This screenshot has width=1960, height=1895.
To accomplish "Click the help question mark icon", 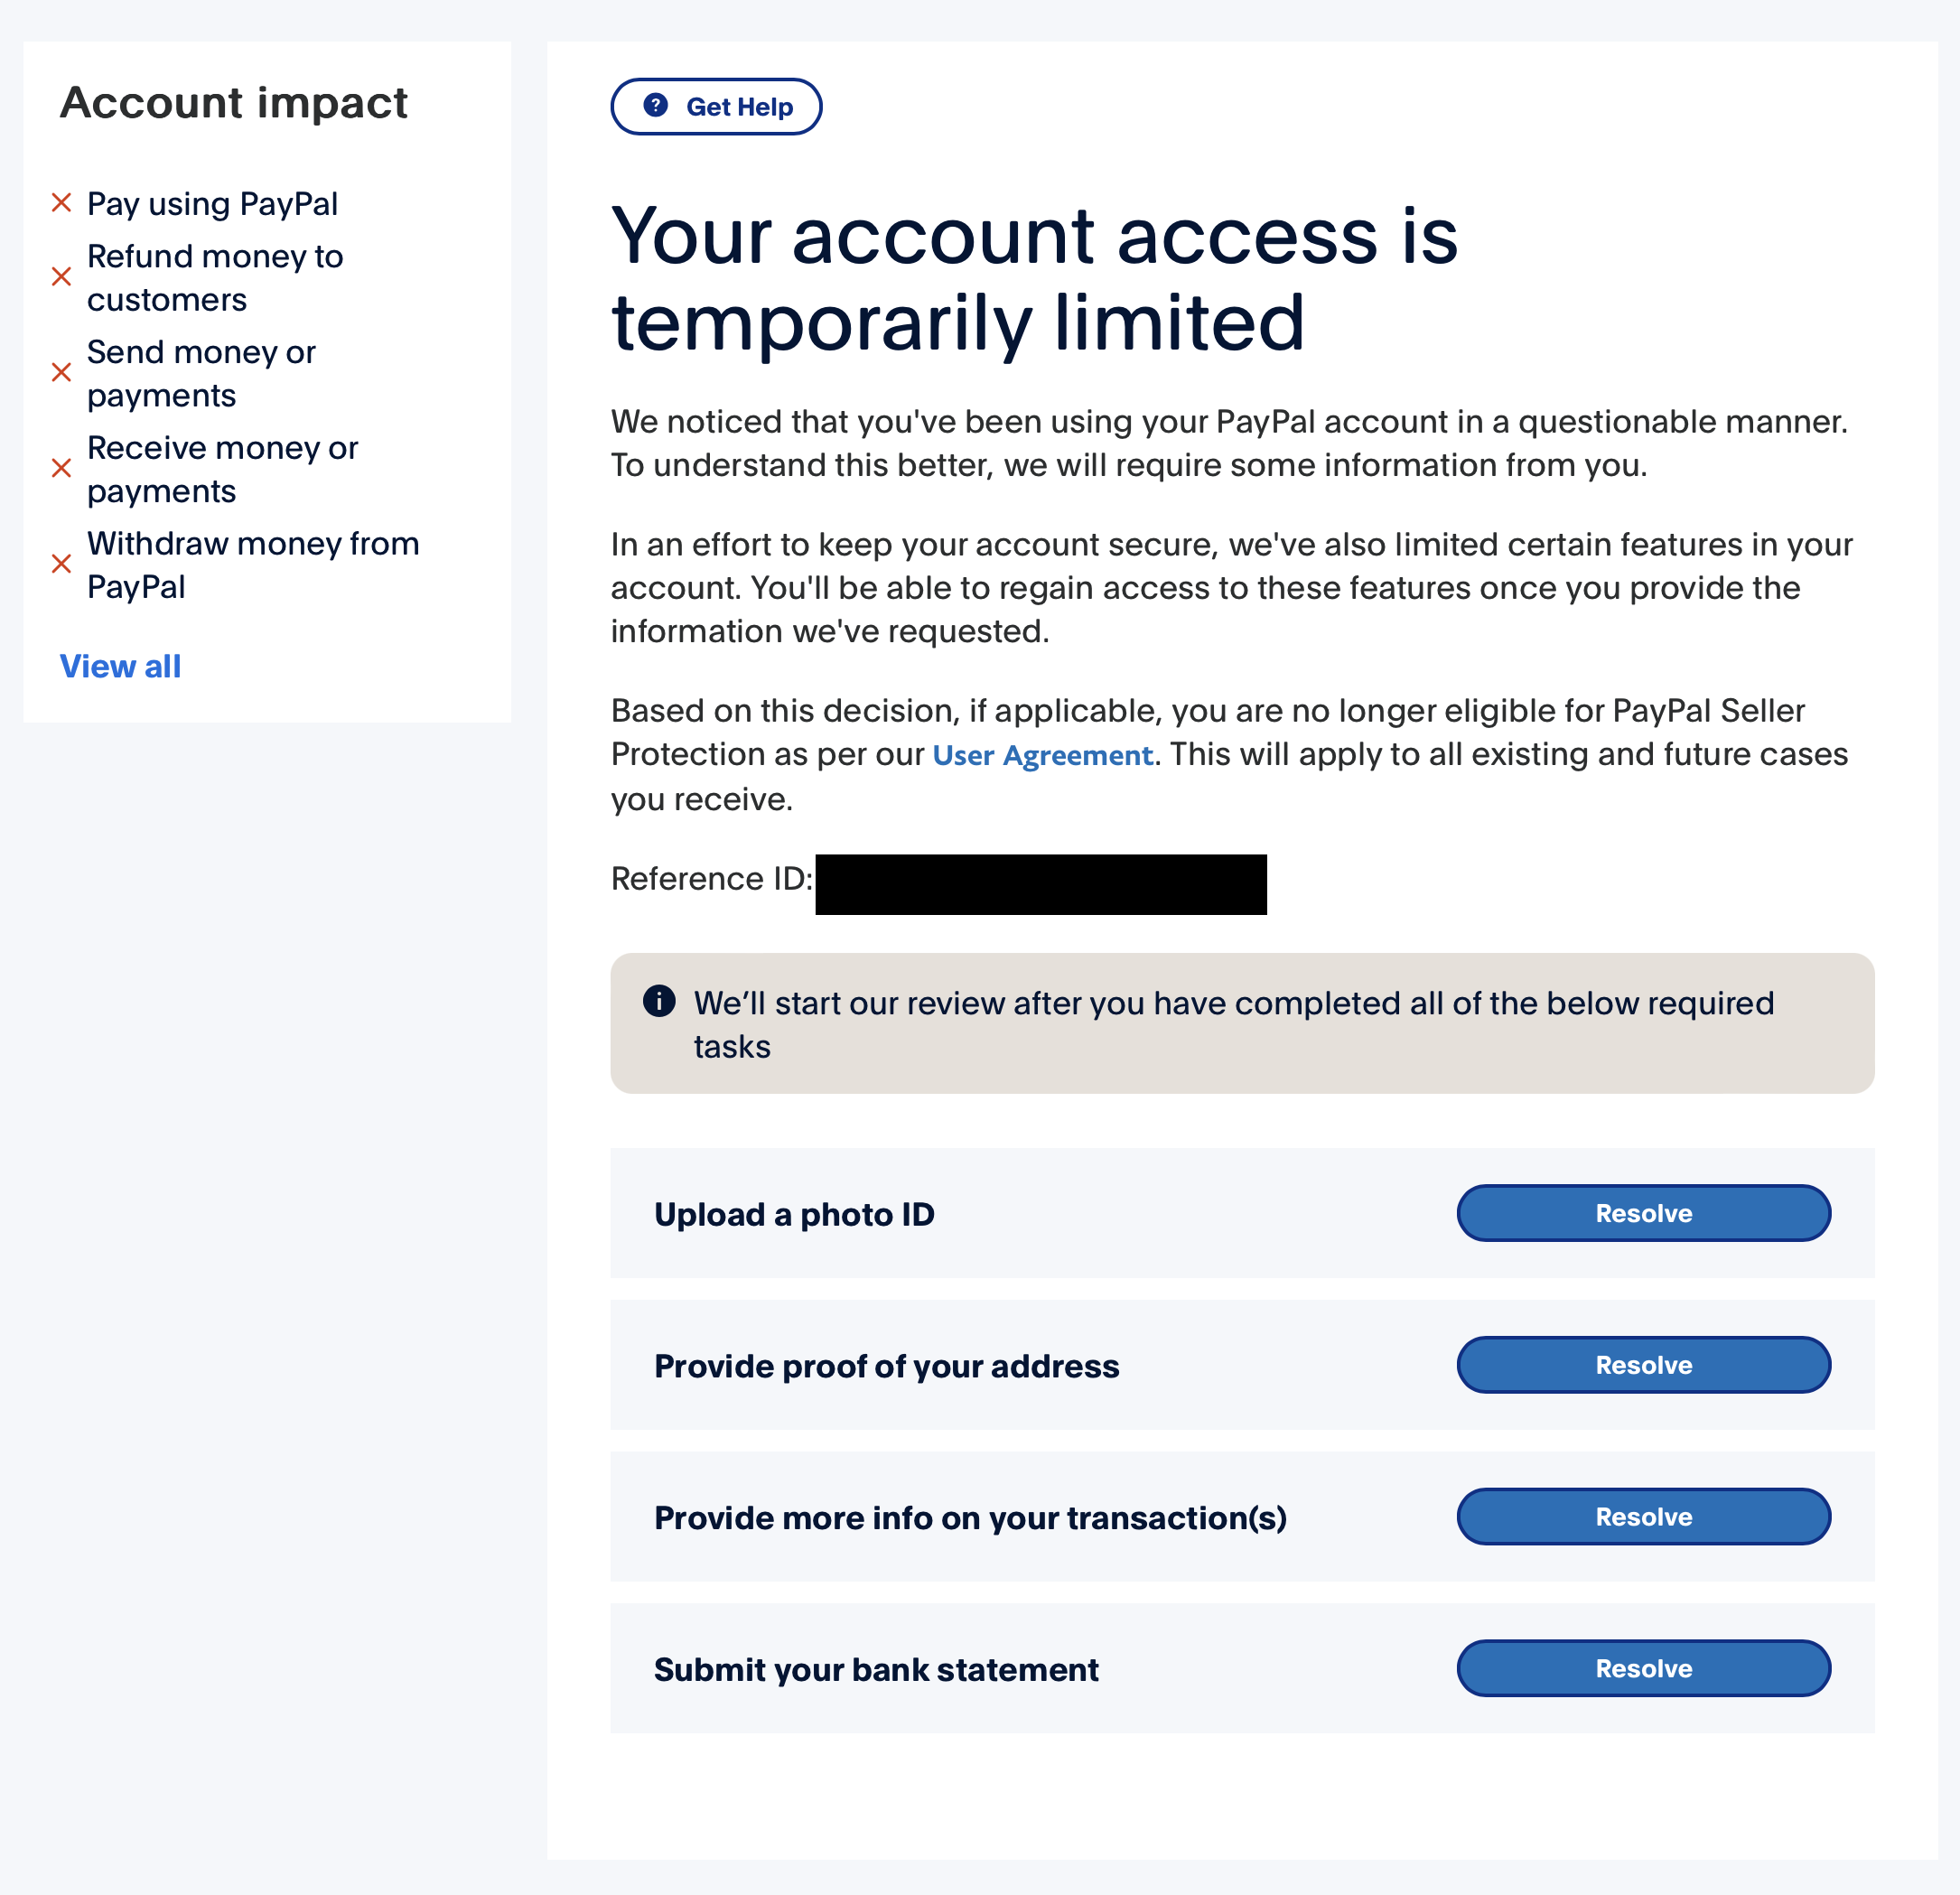I will point(659,105).
